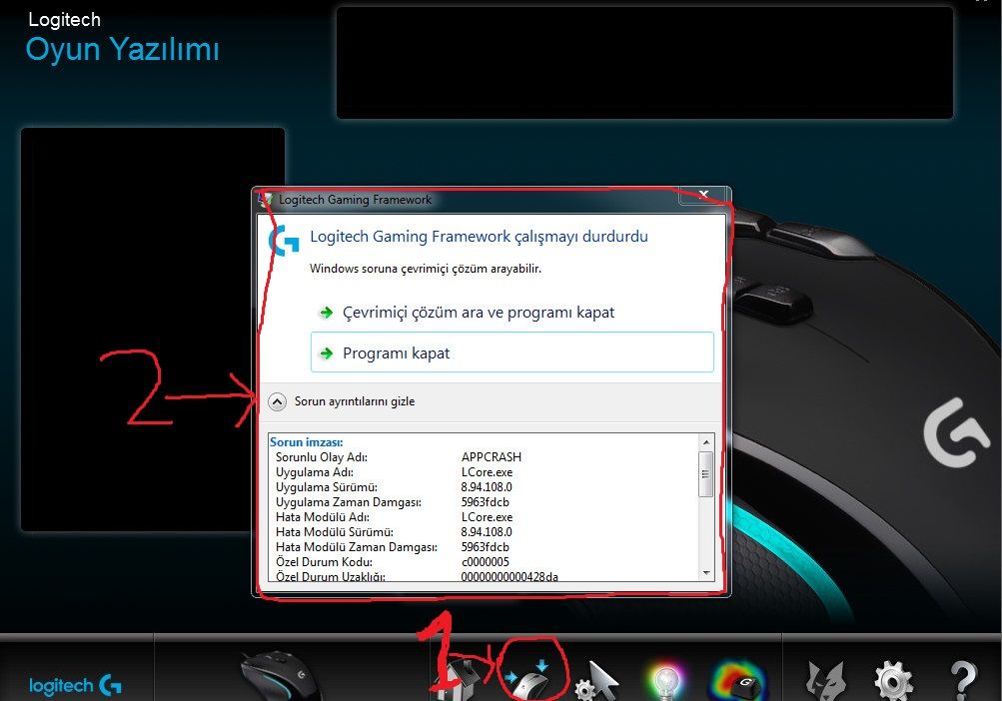This screenshot has height=701, width=1002.
Task: Click the 'Sorunlu Olay Adı:' label
Action: click(x=322, y=457)
